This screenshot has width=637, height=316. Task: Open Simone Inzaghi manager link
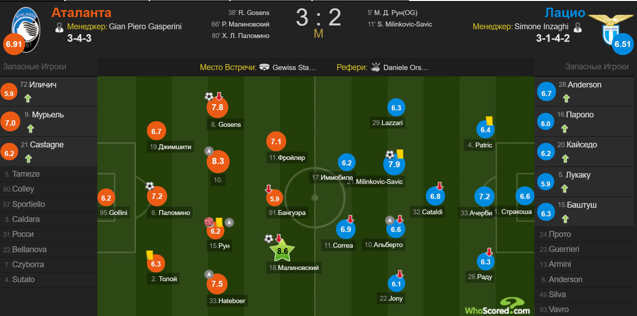pyautogui.click(x=541, y=26)
